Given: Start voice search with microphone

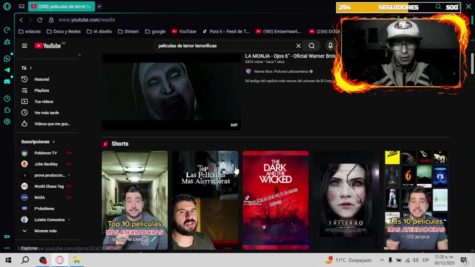Looking at the screenshot, I should coord(330,46).
